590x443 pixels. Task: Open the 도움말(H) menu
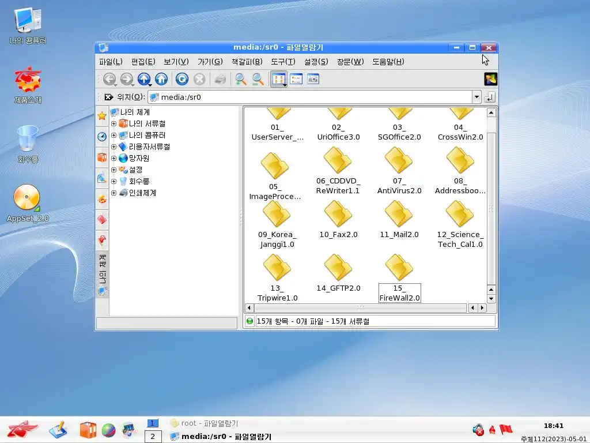(x=388, y=61)
